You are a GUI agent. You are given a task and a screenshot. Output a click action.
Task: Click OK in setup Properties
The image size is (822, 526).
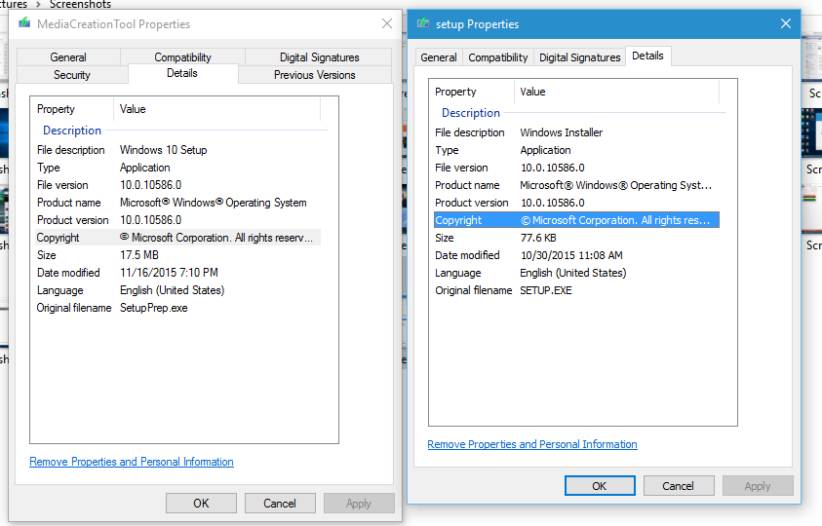pyautogui.click(x=600, y=486)
